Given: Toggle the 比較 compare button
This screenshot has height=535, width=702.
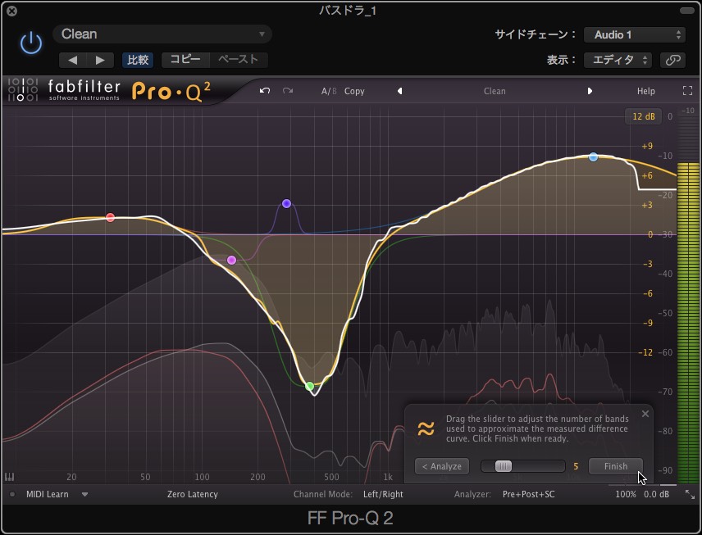Looking at the screenshot, I should coord(138,60).
